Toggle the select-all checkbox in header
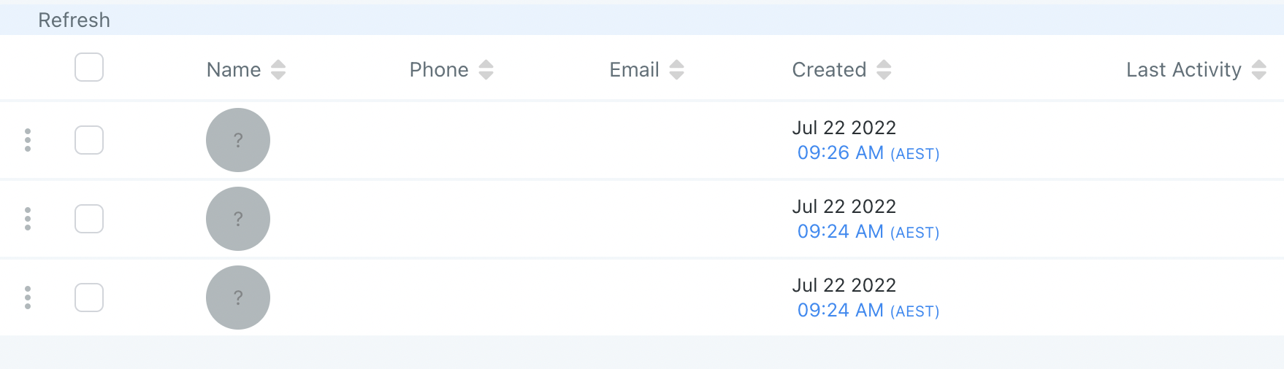 click(89, 67)
